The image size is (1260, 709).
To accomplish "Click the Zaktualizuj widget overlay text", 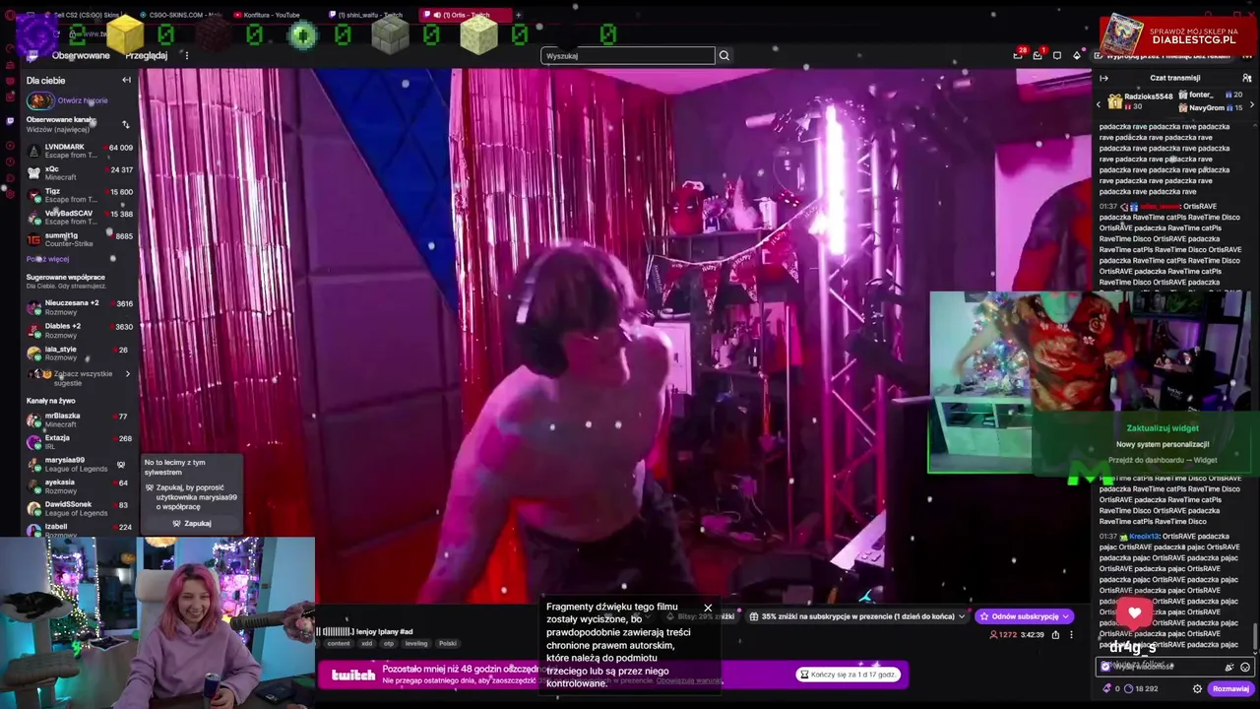I will pos(1163,428).
